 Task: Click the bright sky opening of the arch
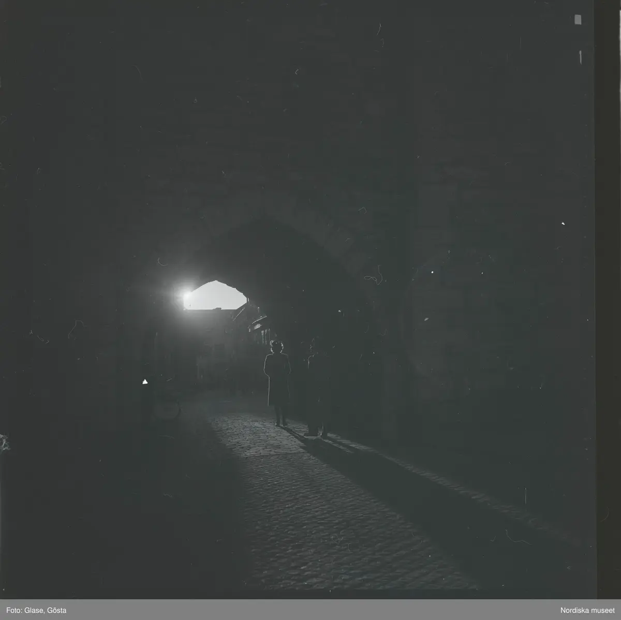click(217, 296)
